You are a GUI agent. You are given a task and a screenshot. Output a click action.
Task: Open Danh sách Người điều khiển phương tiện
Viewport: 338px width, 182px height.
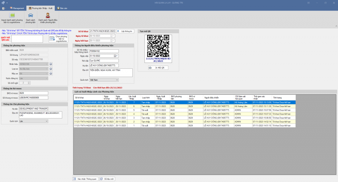point(48,18)
